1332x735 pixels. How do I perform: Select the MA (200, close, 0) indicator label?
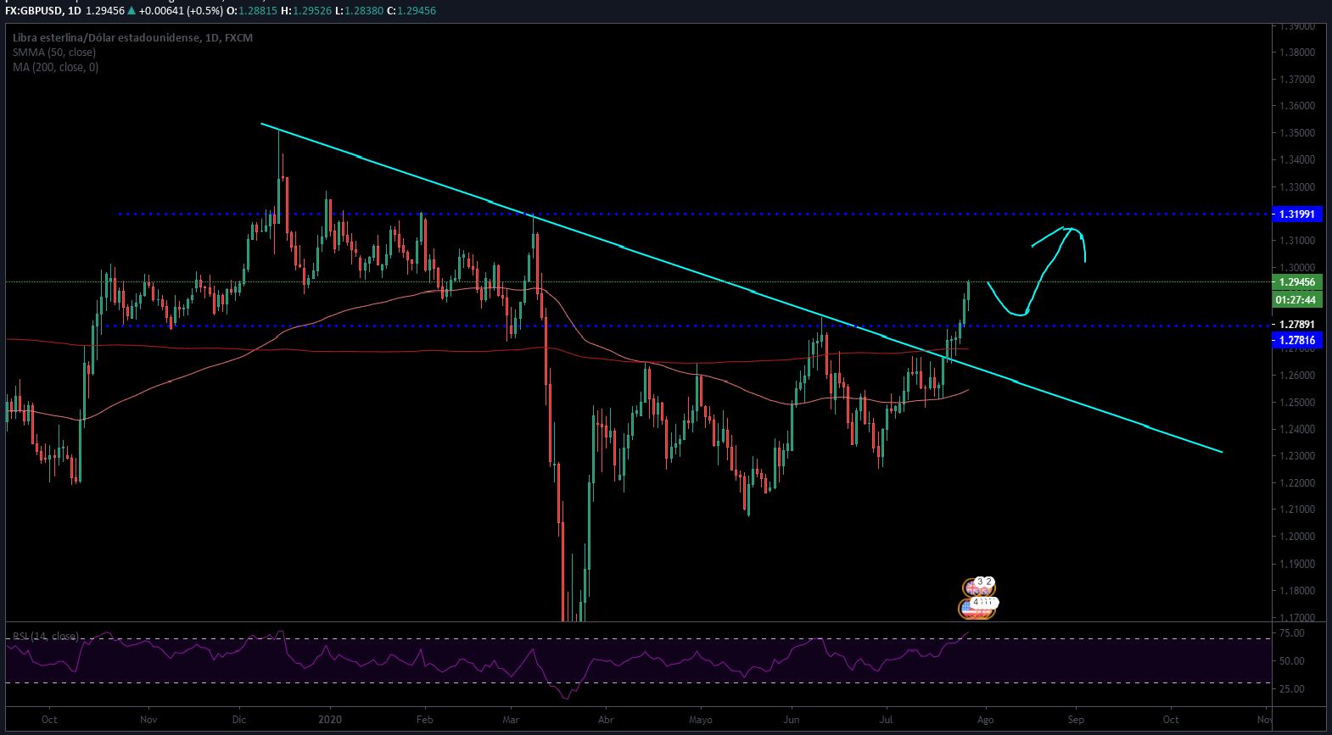pos(55,67)
